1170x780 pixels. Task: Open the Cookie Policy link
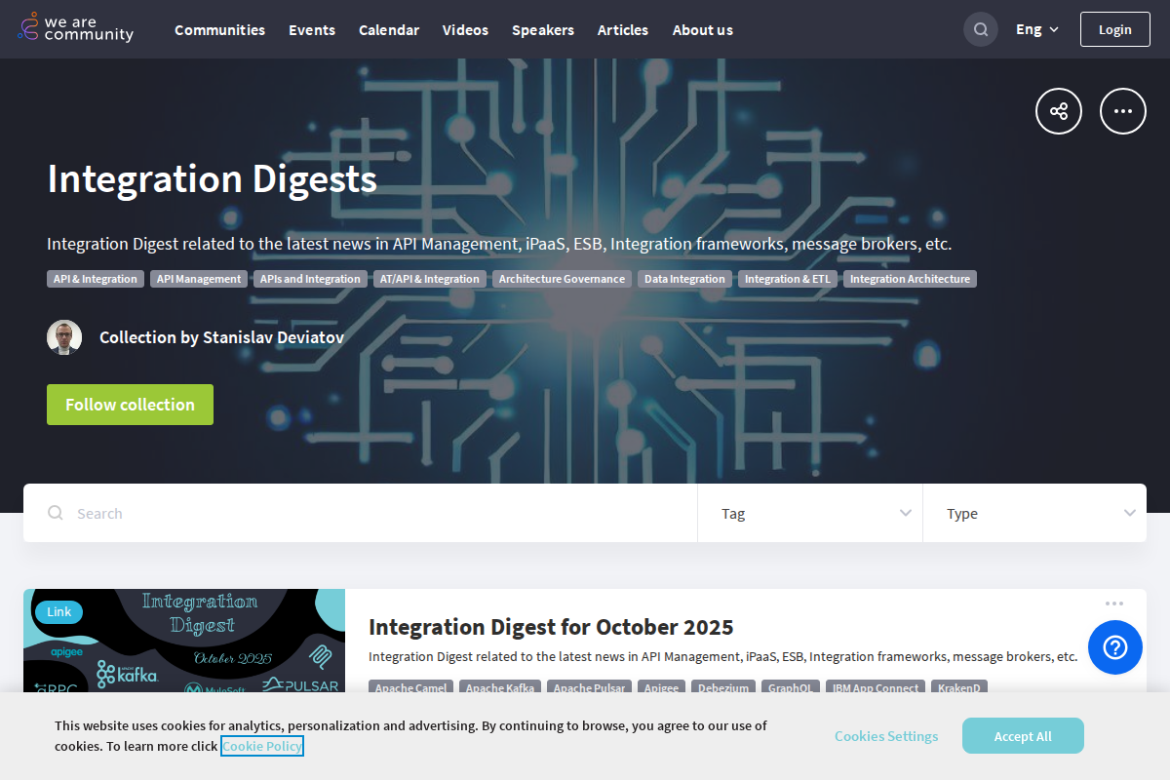[261, 745]
